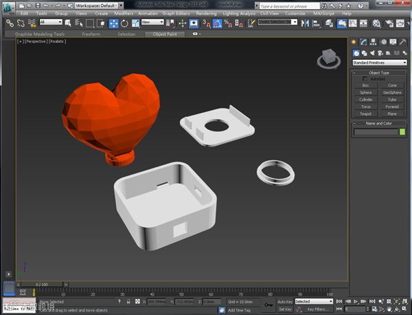The image size is (412, 315).
Task: Click the Set Key large key icon
Action: (268, 305)
